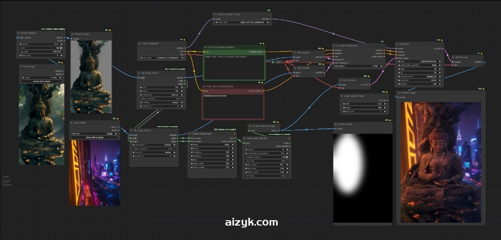This screenshot has width=501, height=240.
Task: Click choose file to upload under Buddha image
Action: tap(41, 81)
